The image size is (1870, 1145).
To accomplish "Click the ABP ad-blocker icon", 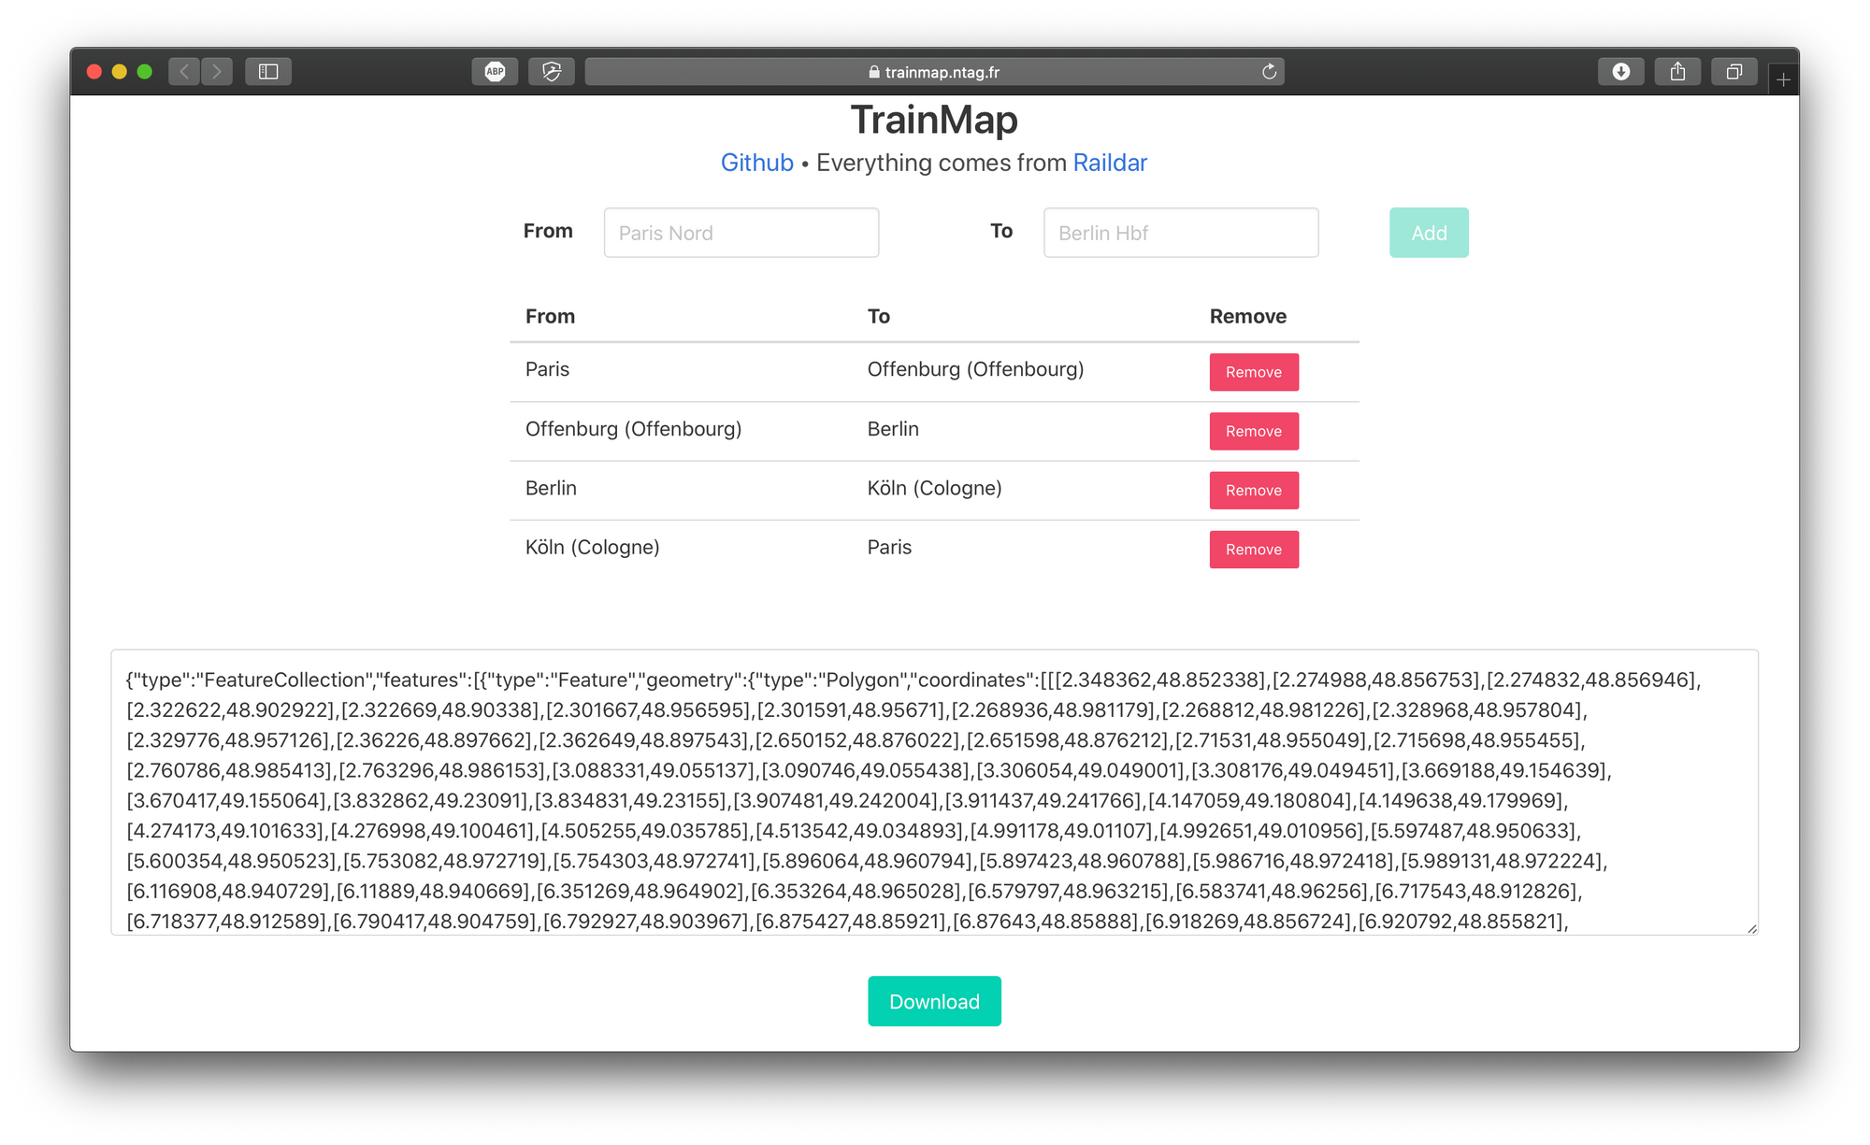I will click(x=495, y=72).
